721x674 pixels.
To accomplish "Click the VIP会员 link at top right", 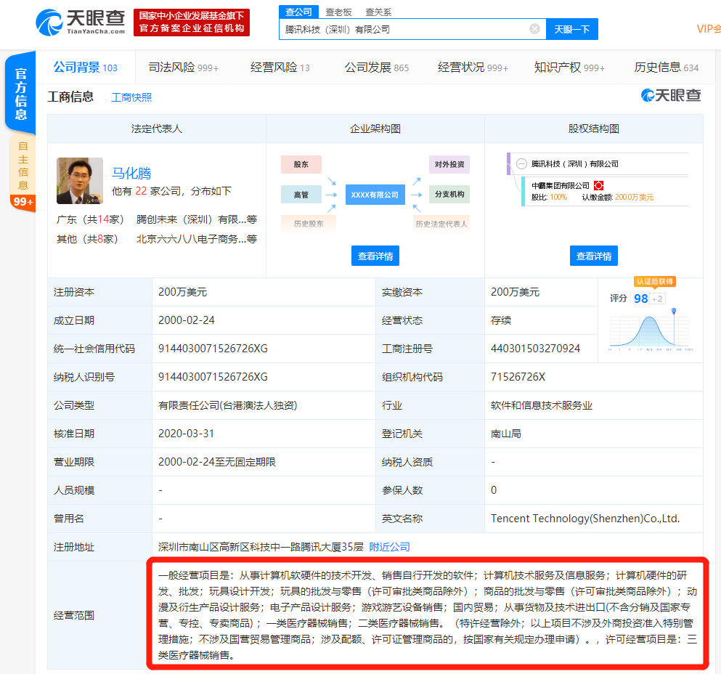I will 709,29.
